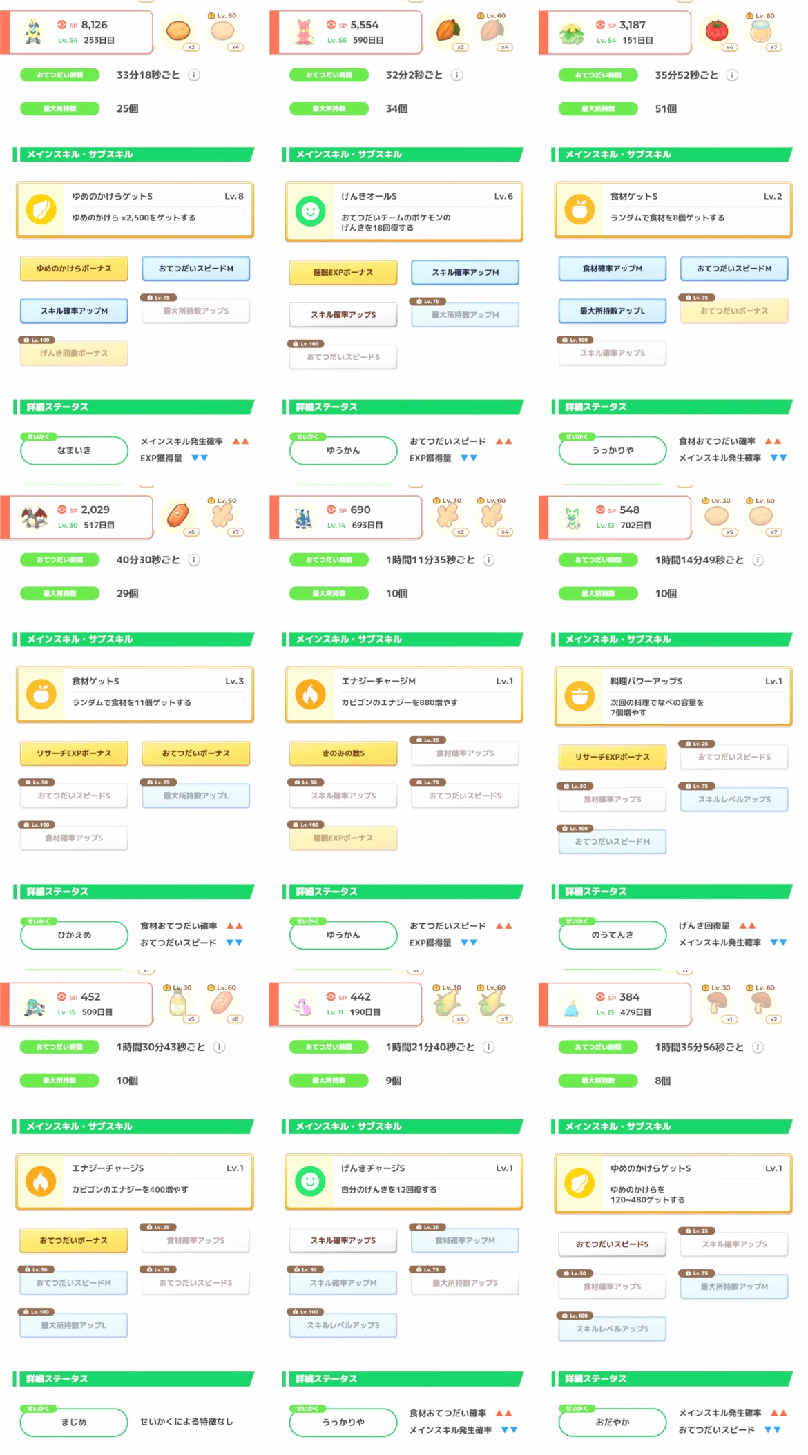This screenshot has height=1455, width=808.
Task: Tap the cacao bean ingredient icon
Action: point(448,31)
